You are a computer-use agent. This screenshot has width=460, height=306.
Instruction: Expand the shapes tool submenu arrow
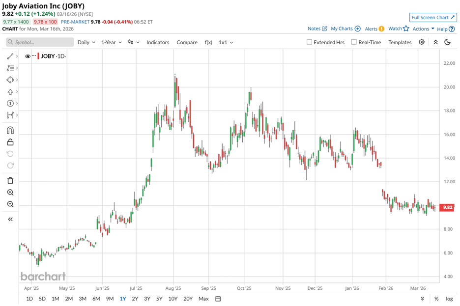click(x=17, y=80)
